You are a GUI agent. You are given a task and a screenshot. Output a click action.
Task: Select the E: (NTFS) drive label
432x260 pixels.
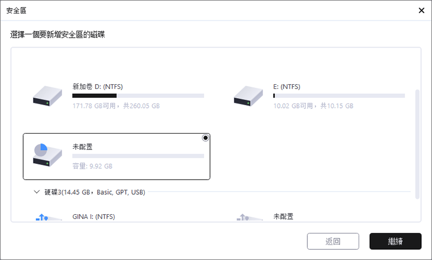click(x=287, y=86)
